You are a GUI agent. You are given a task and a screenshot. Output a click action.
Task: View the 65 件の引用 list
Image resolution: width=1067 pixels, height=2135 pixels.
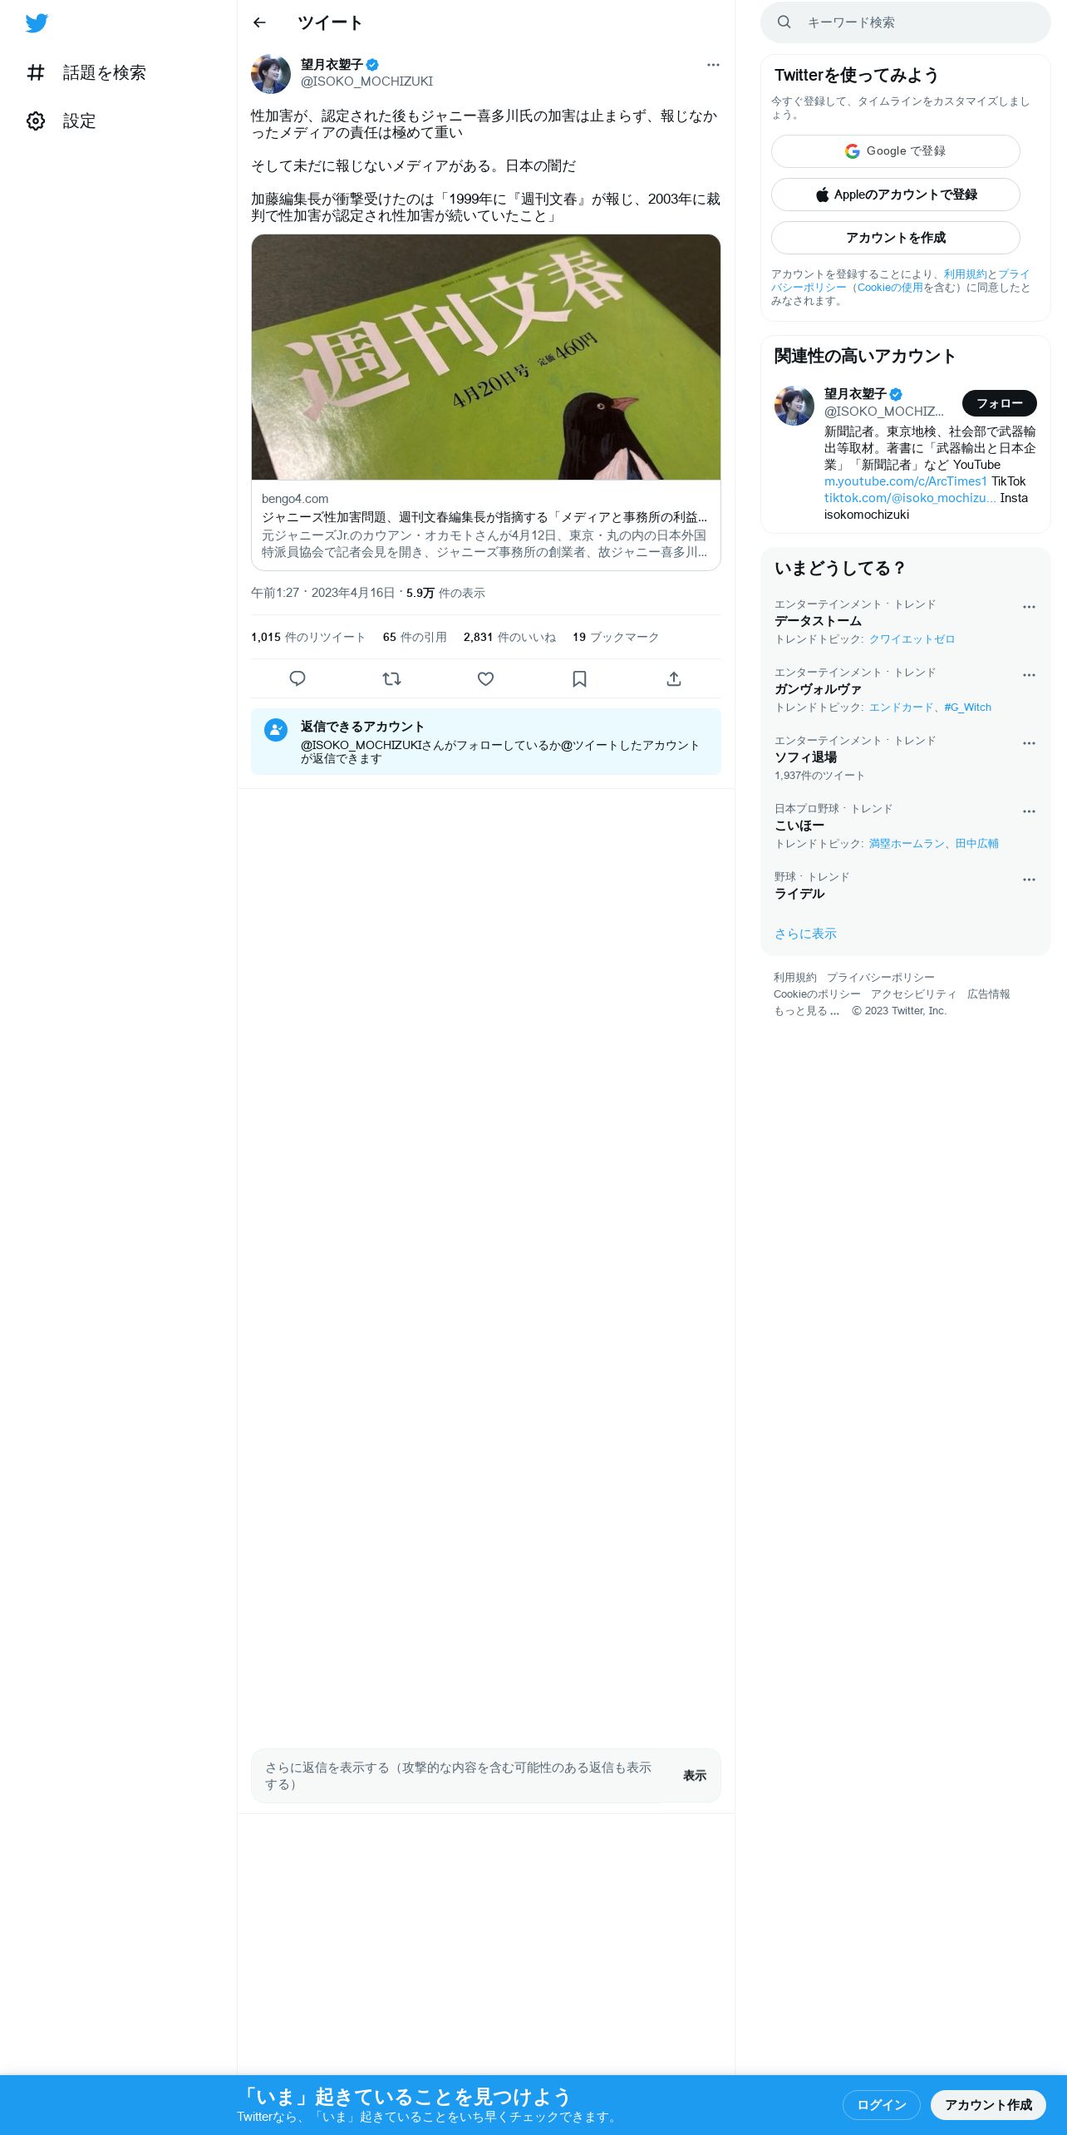415,637
